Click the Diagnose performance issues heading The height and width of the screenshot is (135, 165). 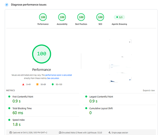pyautogui.click(x=29, y=5)
